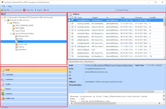Click the IPM_VIEWS folder icon
166x109 pixels.
pyautogui.click(x=13, y=28)
